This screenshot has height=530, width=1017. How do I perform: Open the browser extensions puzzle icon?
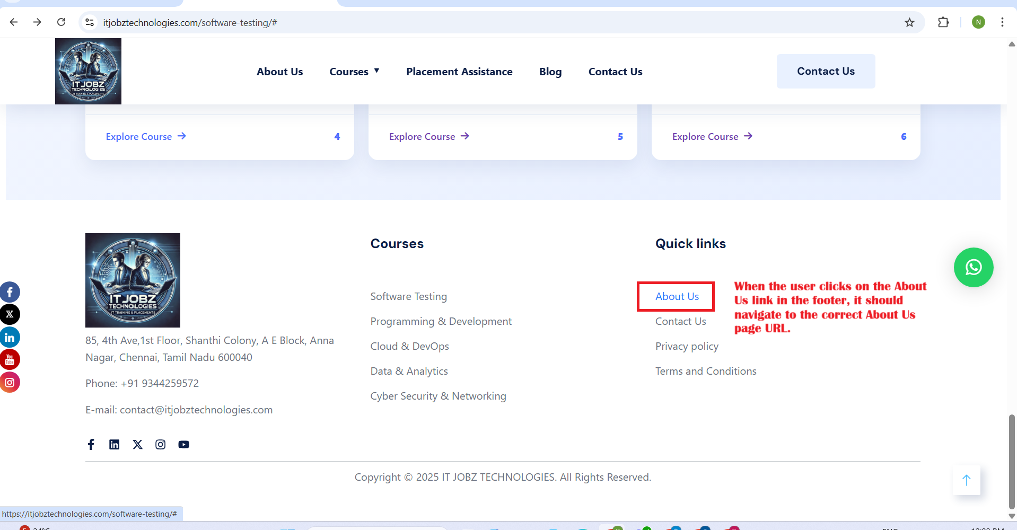[x=943, y=22]
